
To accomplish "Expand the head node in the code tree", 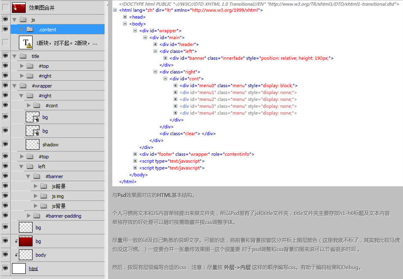I will (x=126, y=17).
